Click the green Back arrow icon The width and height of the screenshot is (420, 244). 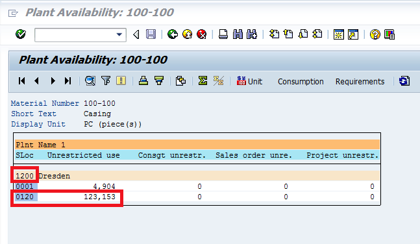pyautogui.click(x=173, y=34)
